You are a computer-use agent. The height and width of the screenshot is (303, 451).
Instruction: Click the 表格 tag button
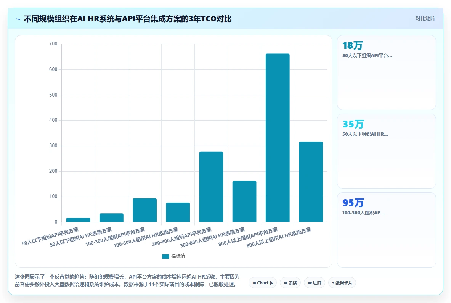click(290, 283)
